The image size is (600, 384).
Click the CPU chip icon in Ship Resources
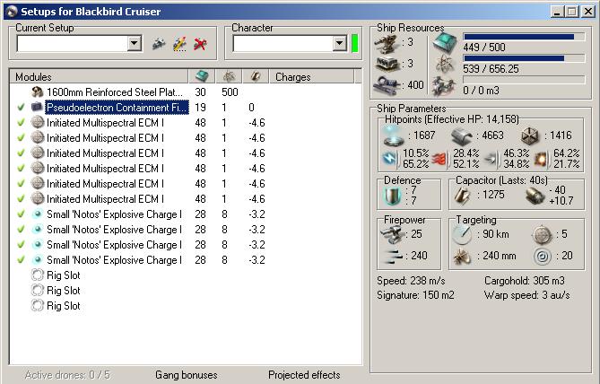pos(445,43)
